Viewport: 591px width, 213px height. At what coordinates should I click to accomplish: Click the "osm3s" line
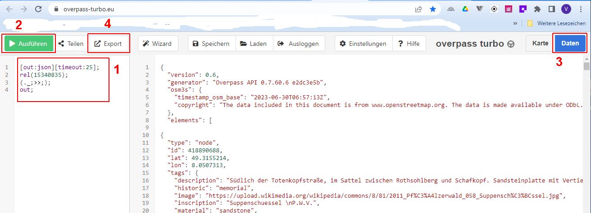(184, 90)
